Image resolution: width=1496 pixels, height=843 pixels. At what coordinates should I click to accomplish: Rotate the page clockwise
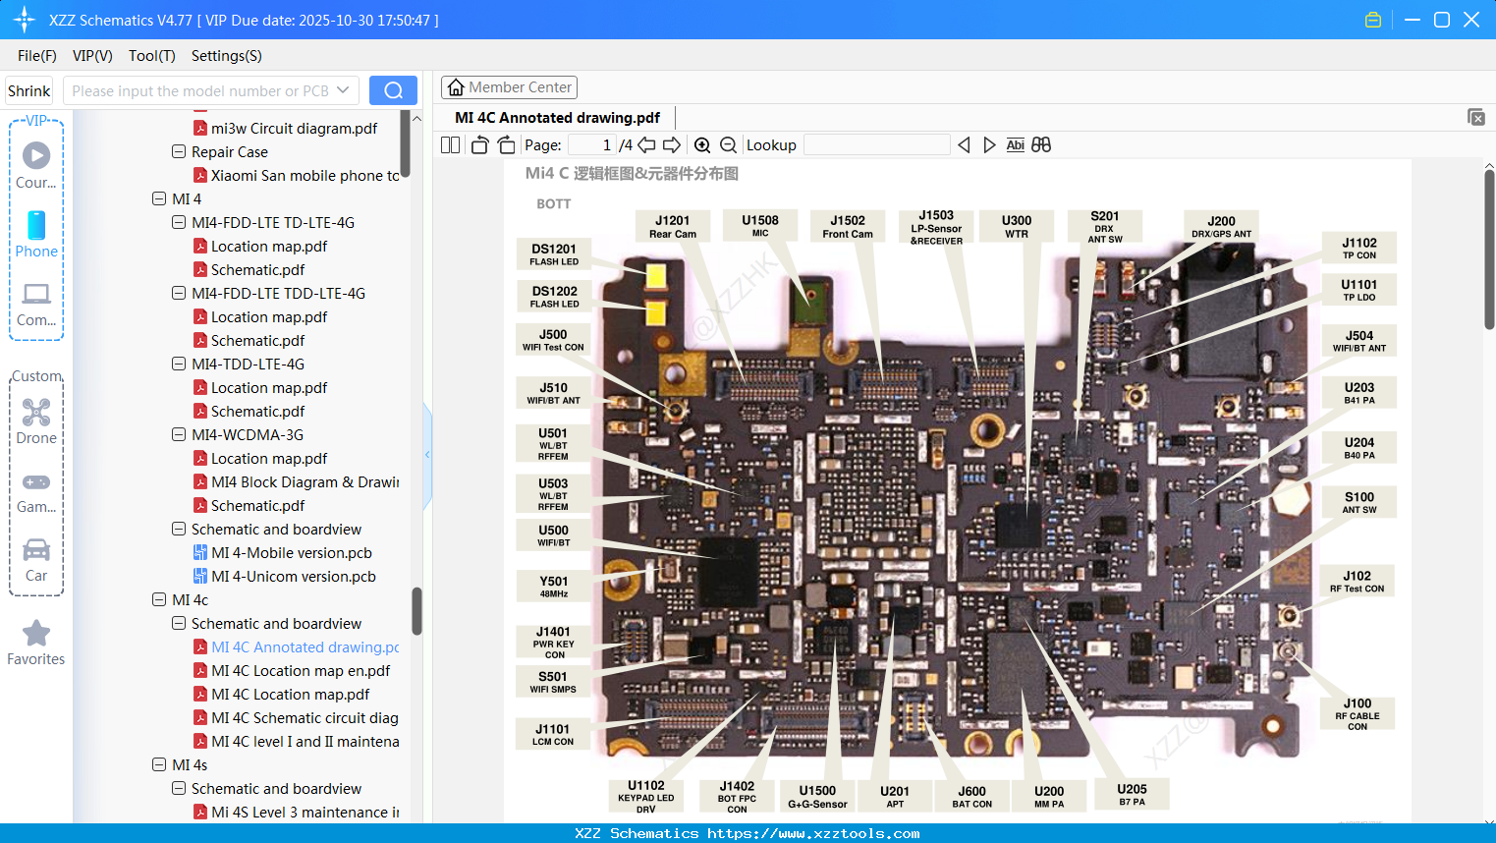coord(505,143)
